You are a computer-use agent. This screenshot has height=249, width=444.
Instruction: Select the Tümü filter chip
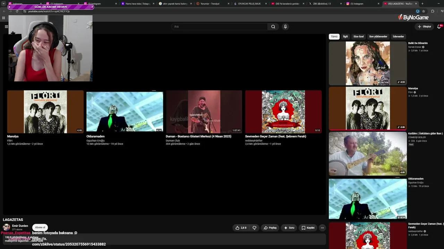coord(334,36)
